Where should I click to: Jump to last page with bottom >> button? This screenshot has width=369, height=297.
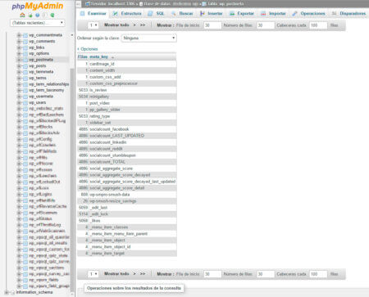click(x=143, y=274)
